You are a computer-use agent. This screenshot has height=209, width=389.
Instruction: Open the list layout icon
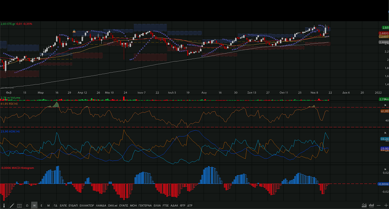[19, 206]
